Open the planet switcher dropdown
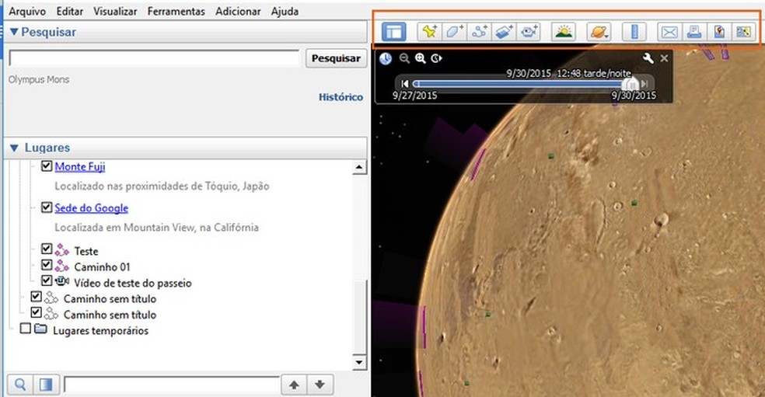This screenshot has width=765, height=397. 599,32
